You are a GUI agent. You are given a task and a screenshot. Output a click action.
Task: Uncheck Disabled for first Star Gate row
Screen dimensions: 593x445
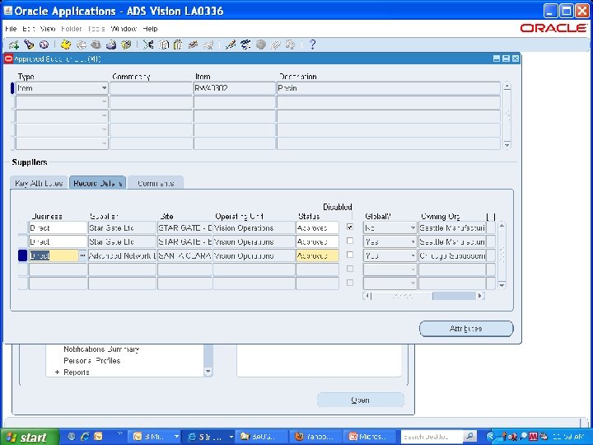(x=350, y=227)
